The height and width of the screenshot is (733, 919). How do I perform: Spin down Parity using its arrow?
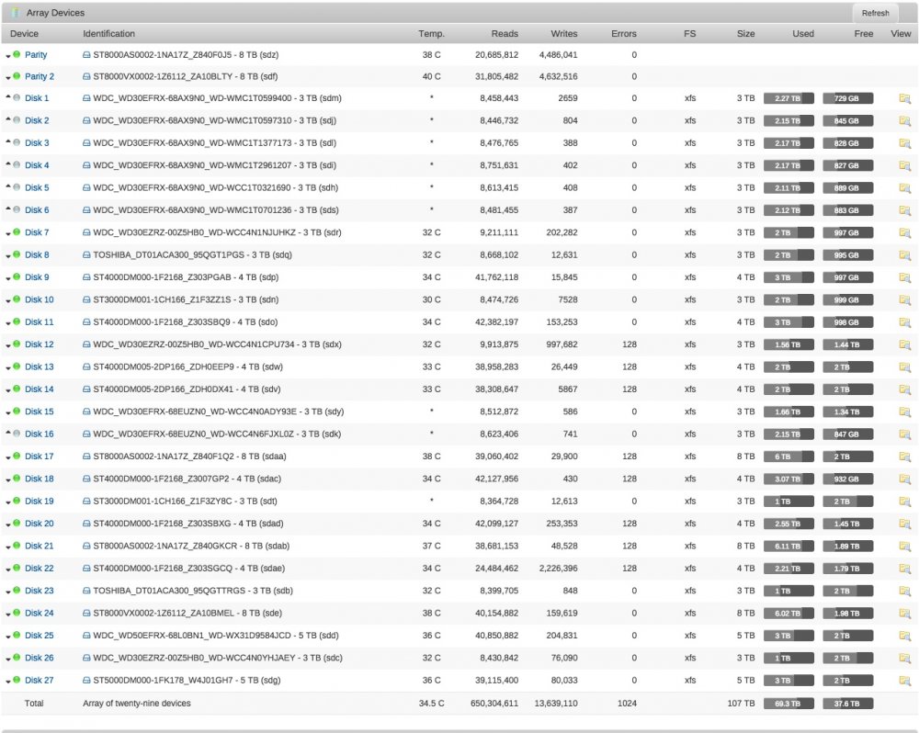tap(8, 56)
